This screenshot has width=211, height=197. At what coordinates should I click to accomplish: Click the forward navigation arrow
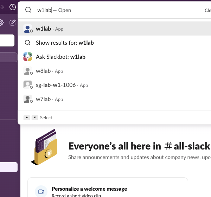[x=2, y=7]
